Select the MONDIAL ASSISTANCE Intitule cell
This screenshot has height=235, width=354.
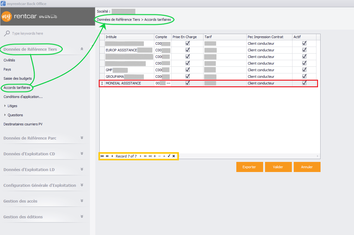point(129,83)
